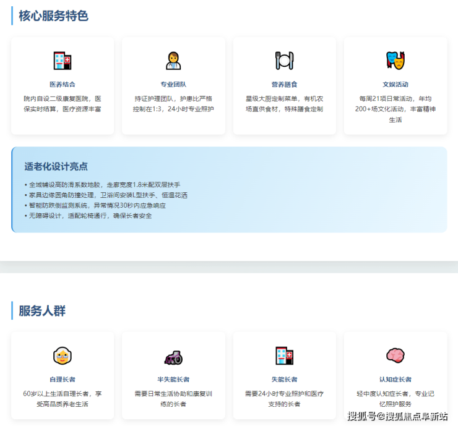Click the hospital icon above 失能长者
Viewport: 458px width, 426px height.
pyautogui.click(x=284, y=356)
